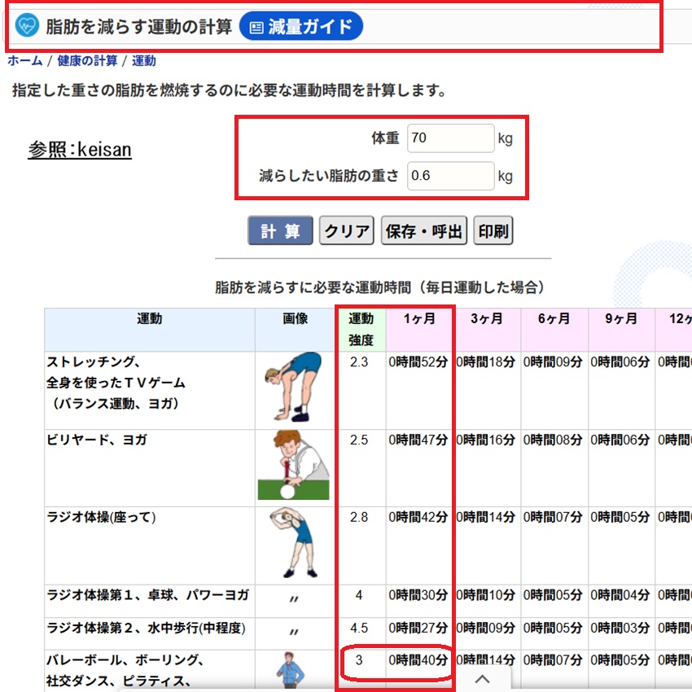Click the scroll-to-top chevron arrow
Viewport: 692px width, 692px height.
pos(483,679)
